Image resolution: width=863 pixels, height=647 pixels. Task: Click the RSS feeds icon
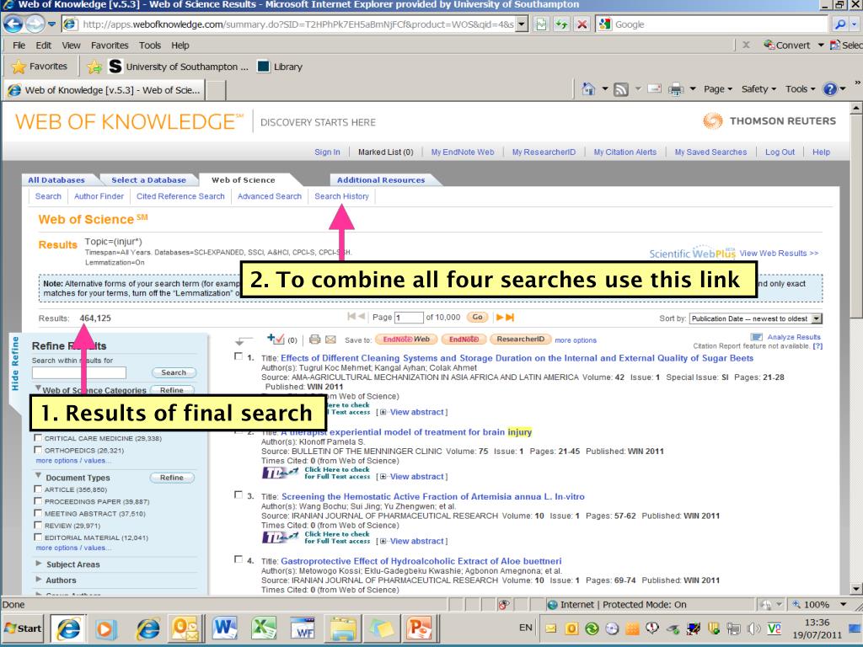coord(621,89)
